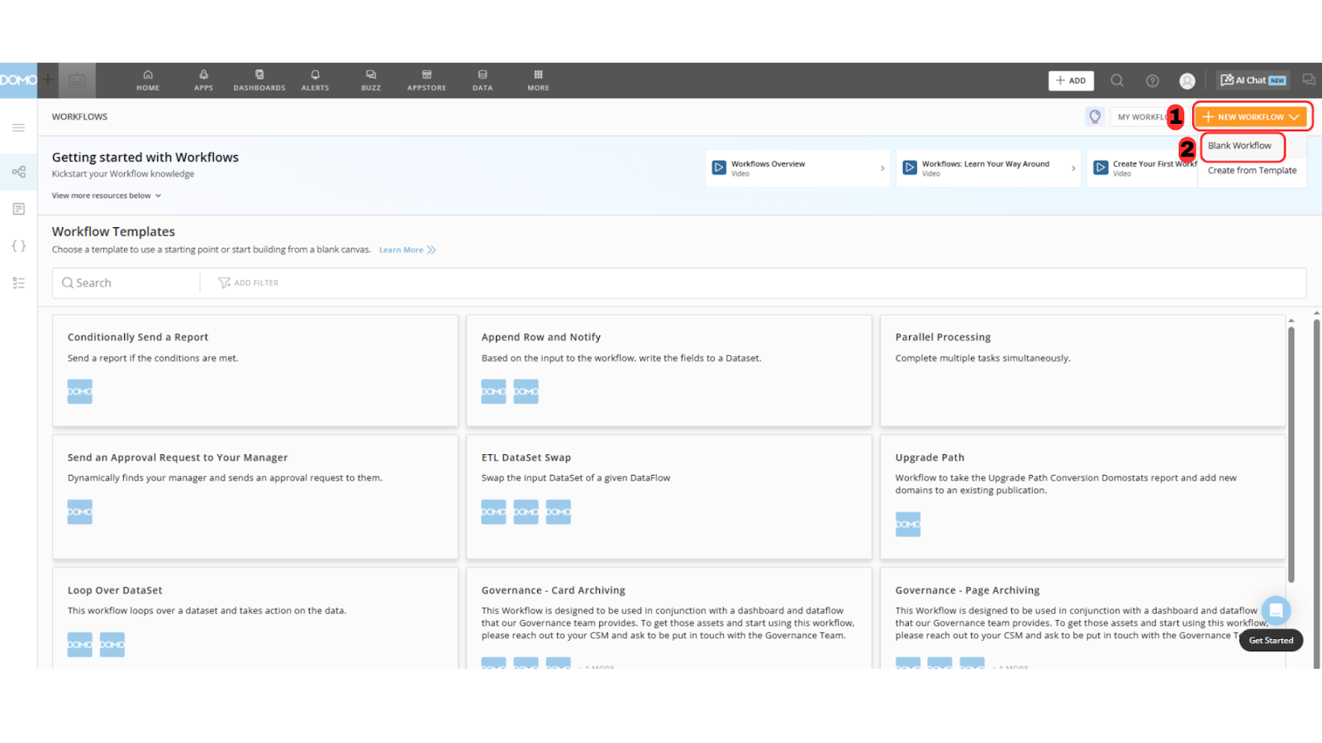Click the plus tab beside Domo logo
The height and width of the screenshot is (743, 1322).
48,80
